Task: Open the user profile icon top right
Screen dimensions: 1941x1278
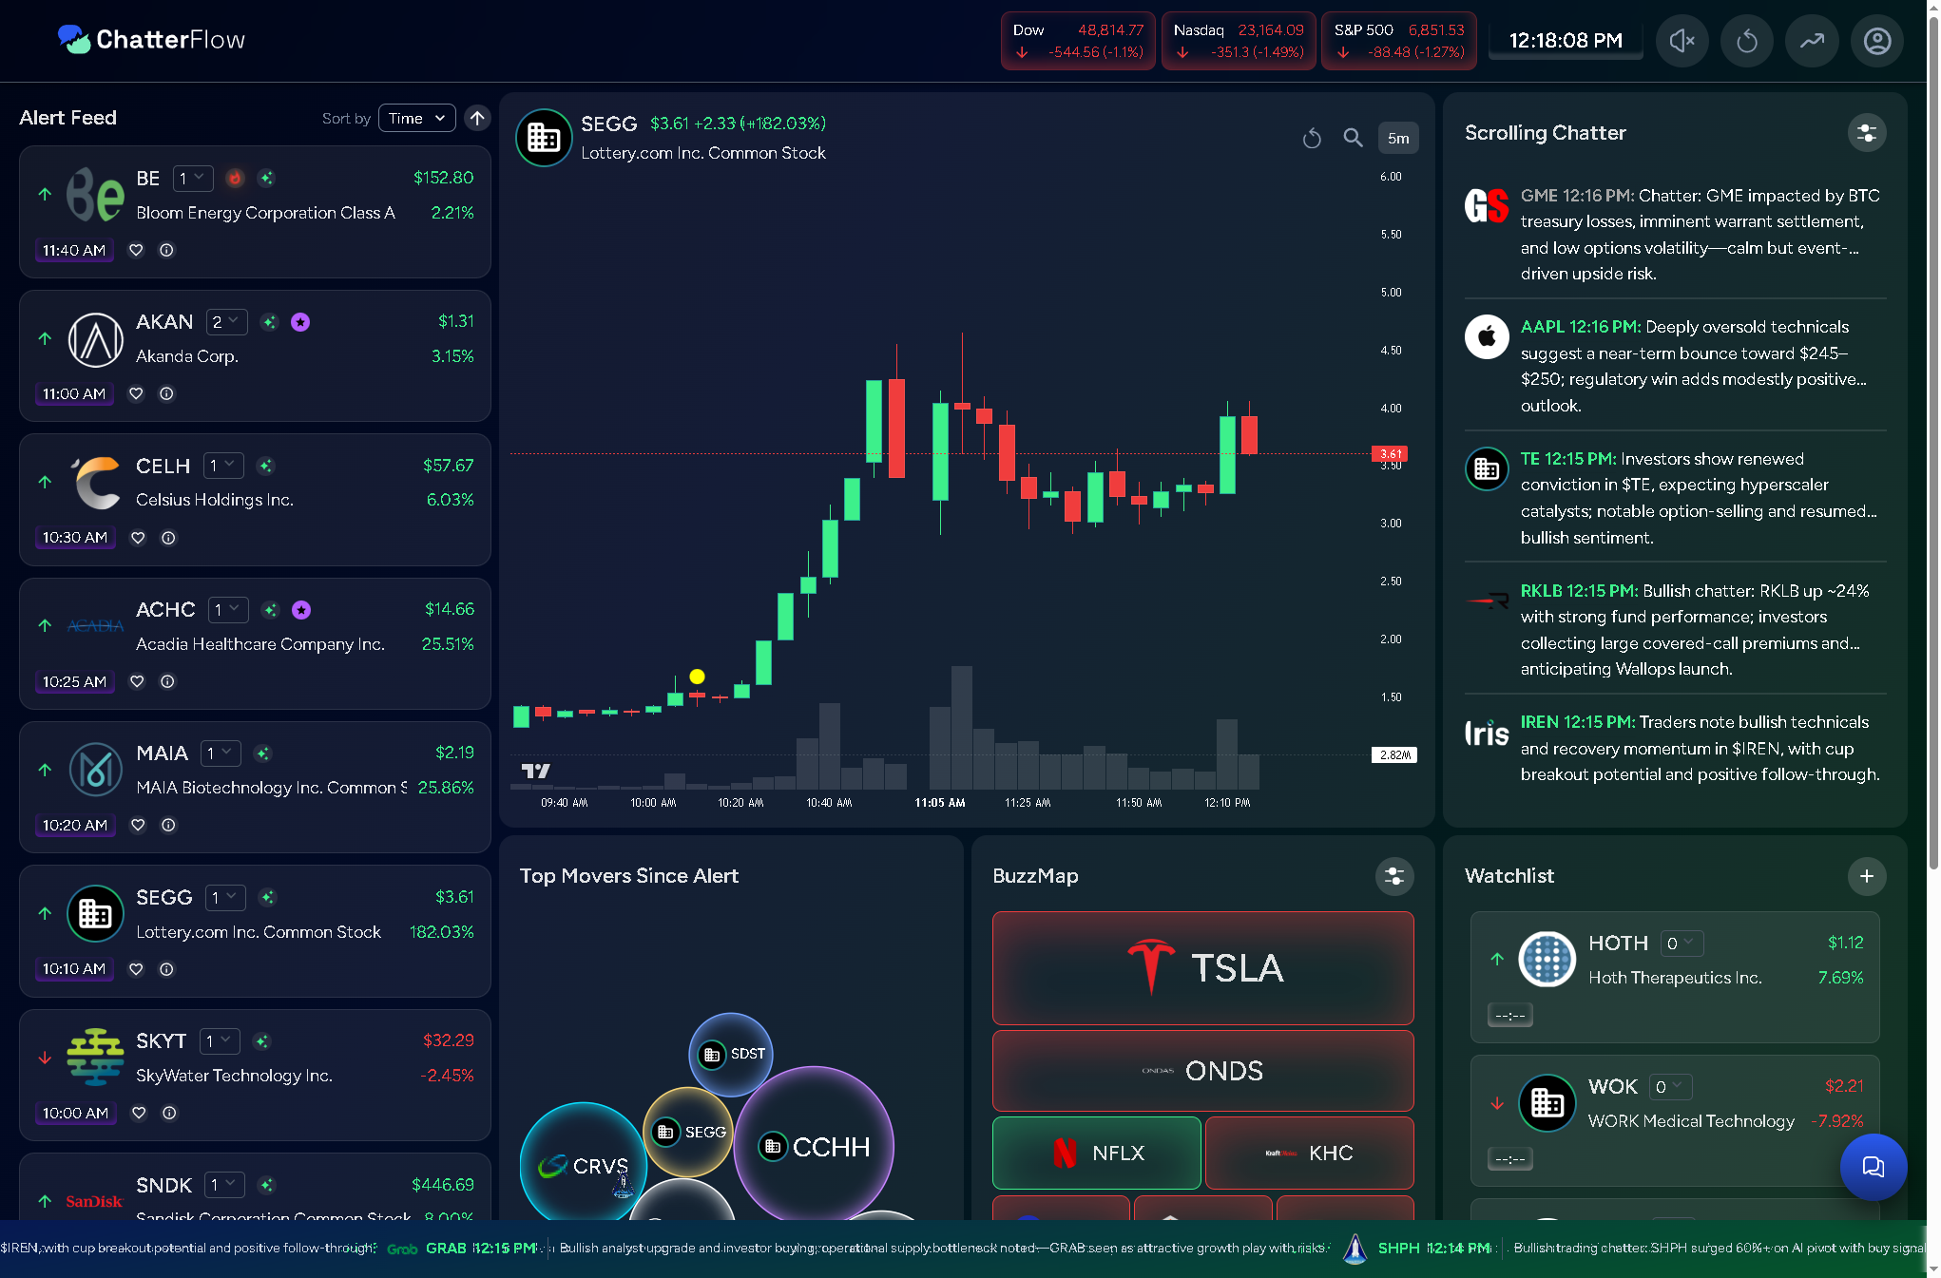Action: [x=1876, y=41]
